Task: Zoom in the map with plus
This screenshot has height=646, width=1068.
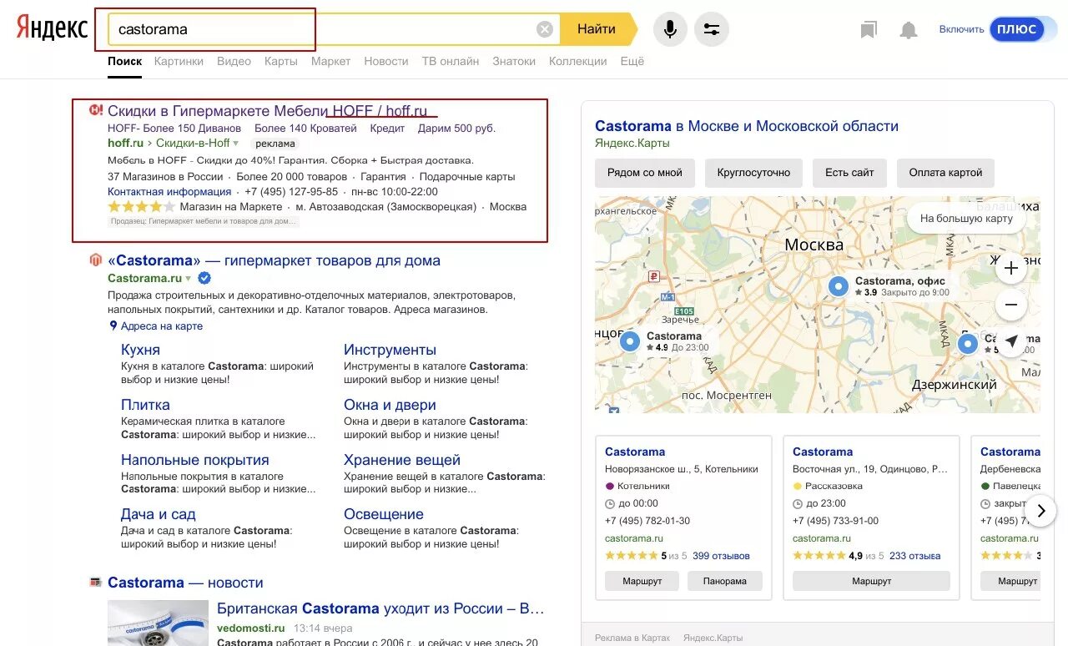Action: tap(1011, 269)
